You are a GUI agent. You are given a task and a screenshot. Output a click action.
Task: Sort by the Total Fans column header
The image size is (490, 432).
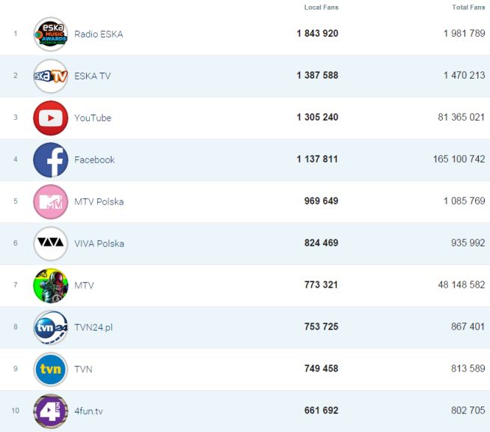pos(468,7)
